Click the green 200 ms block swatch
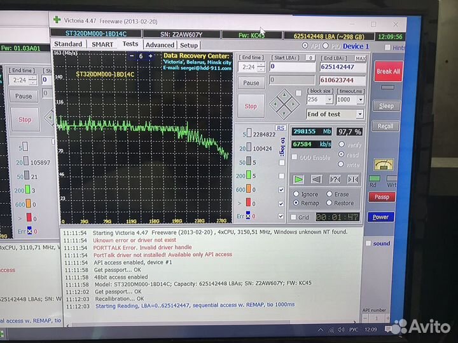Image resolution: width=458 pixels, height=343 pixels. click(x=249, y=175)
